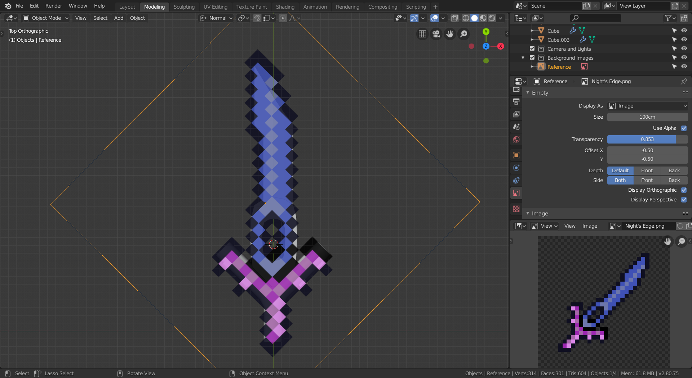
Task: Click the image editor pan hand
Action: click(667, 241)
